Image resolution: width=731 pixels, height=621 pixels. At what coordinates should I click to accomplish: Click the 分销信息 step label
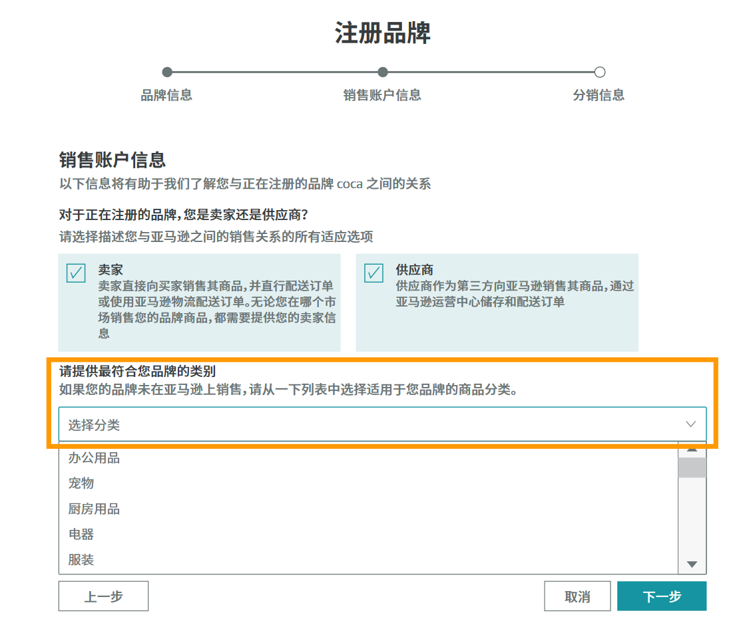(599, 96)
